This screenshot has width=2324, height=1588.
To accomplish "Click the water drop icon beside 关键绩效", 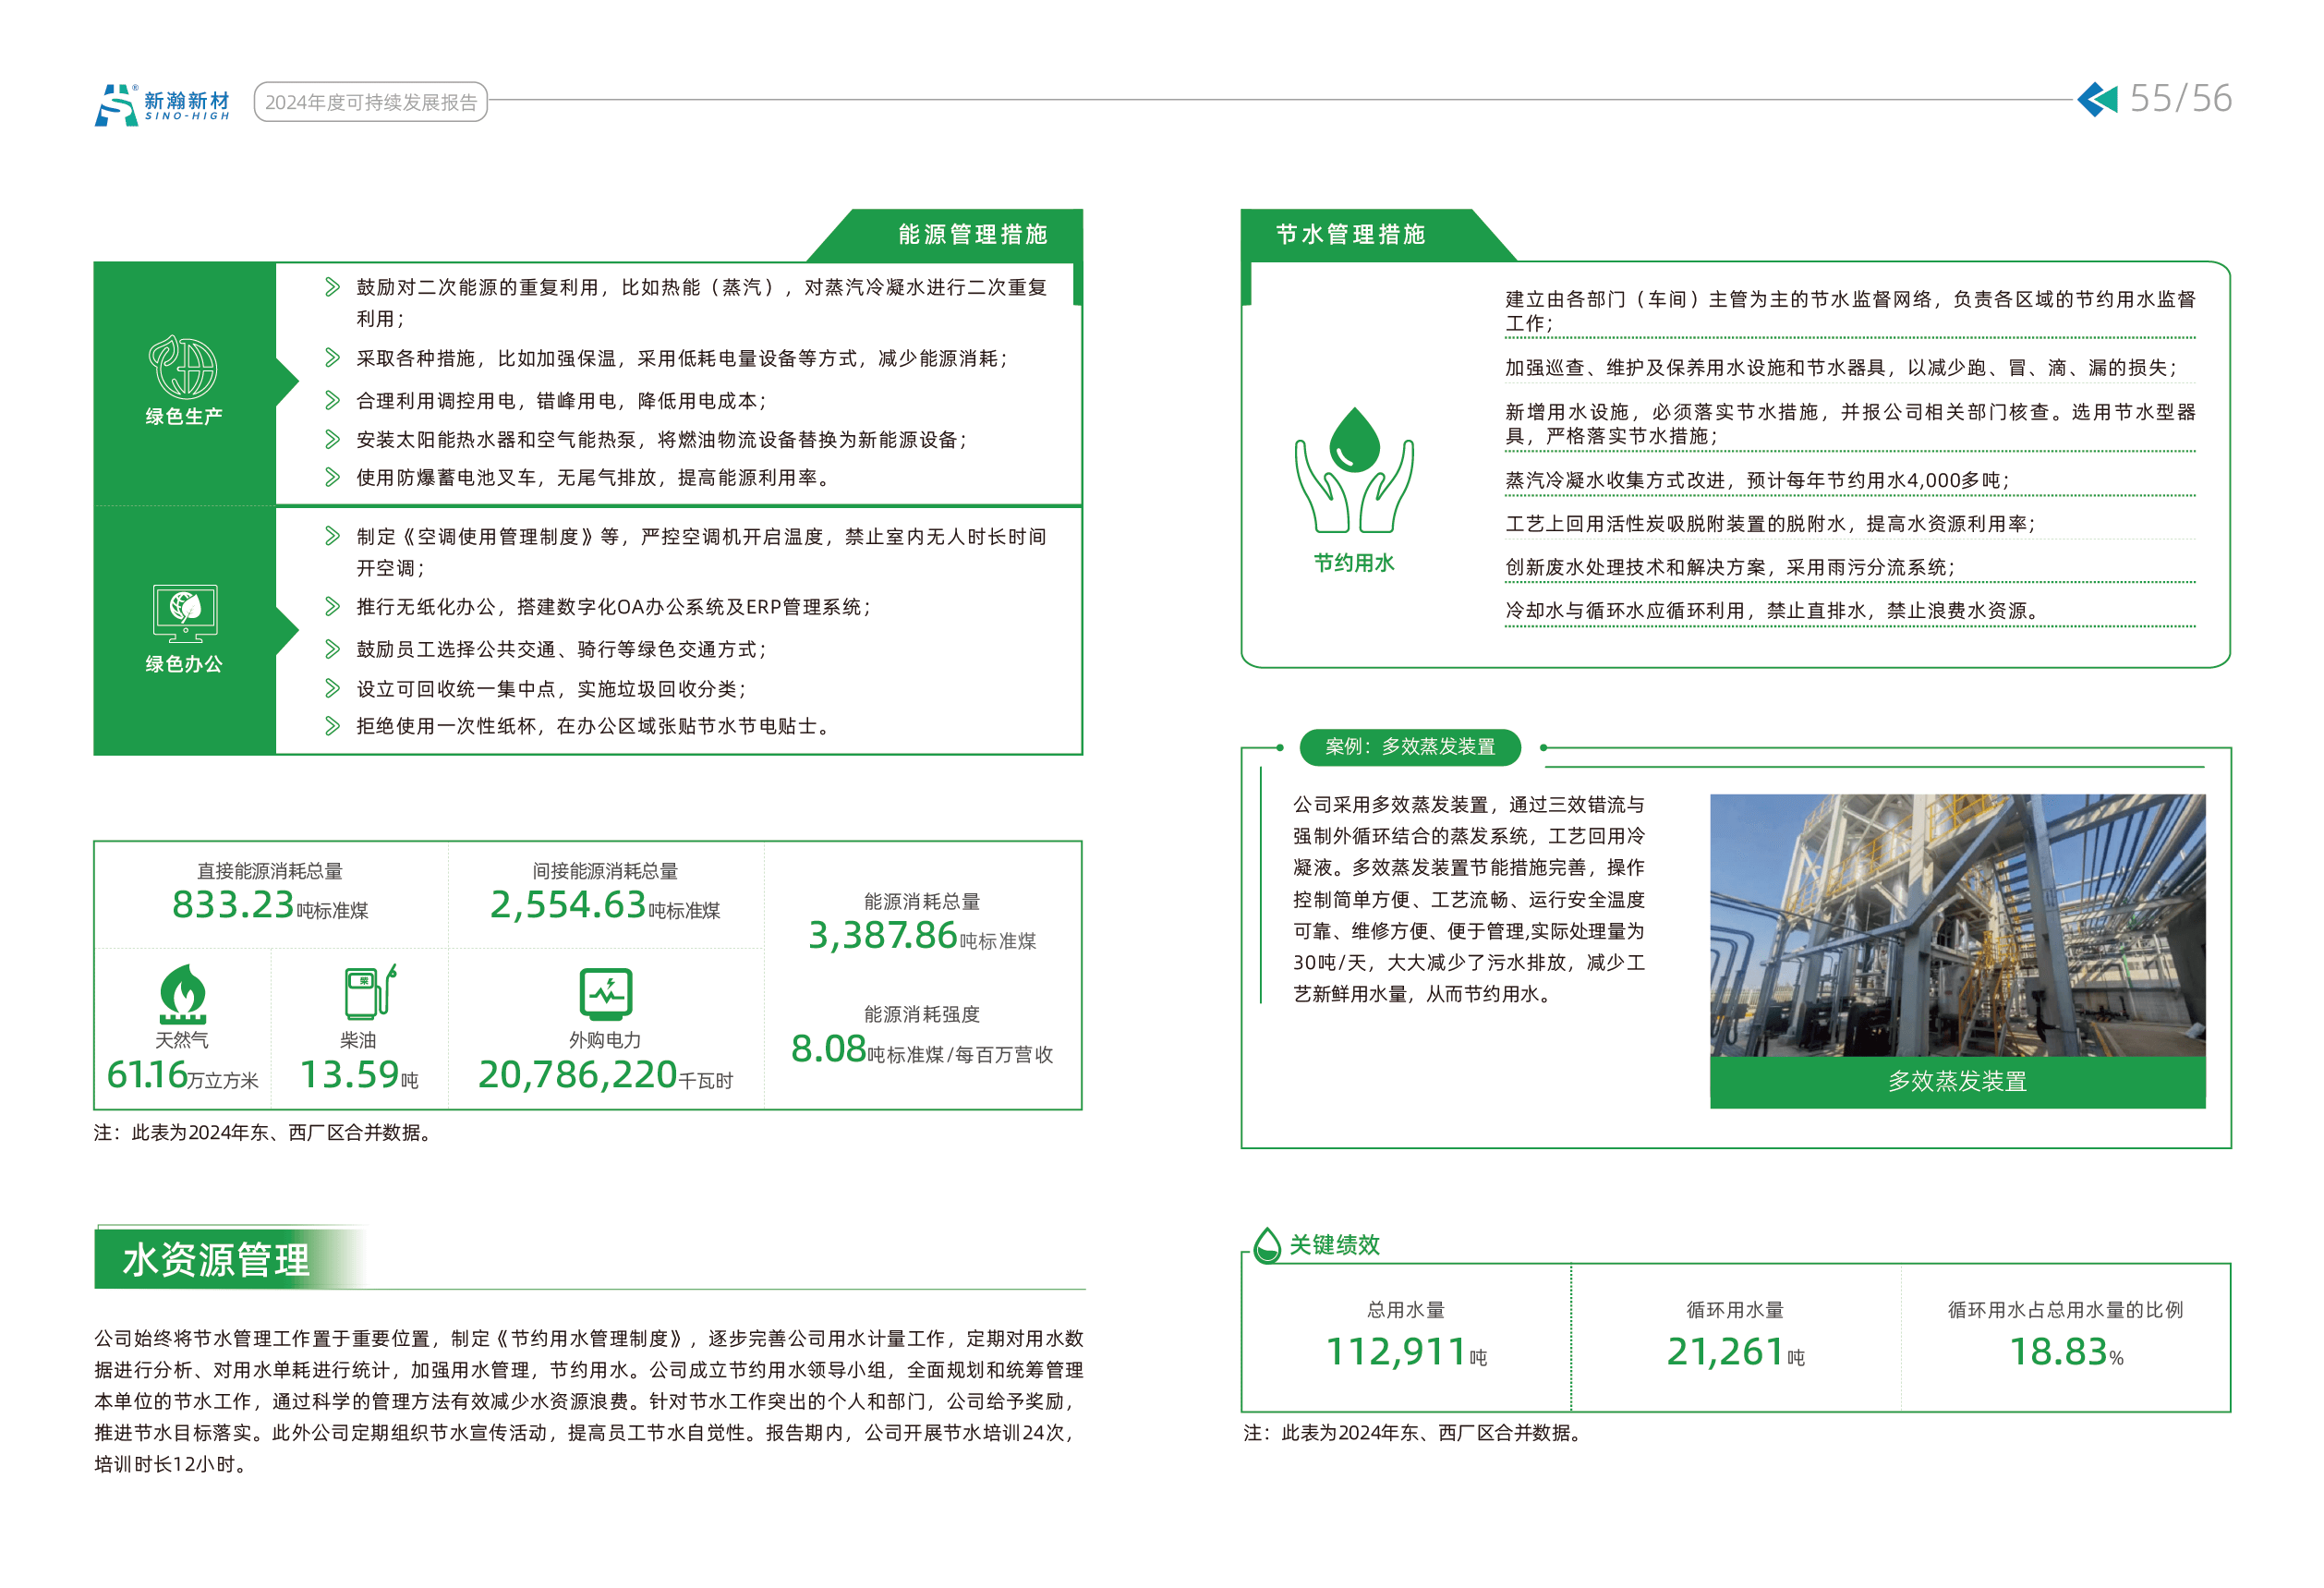I will point(1266,1245).
